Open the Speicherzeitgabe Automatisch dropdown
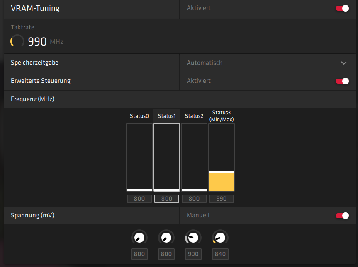Viewport: 358px width, 267px height. pos(267,63)
